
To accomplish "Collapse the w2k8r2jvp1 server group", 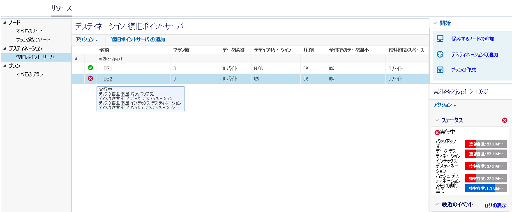I will pyautogui.click(x=76, y=59).
